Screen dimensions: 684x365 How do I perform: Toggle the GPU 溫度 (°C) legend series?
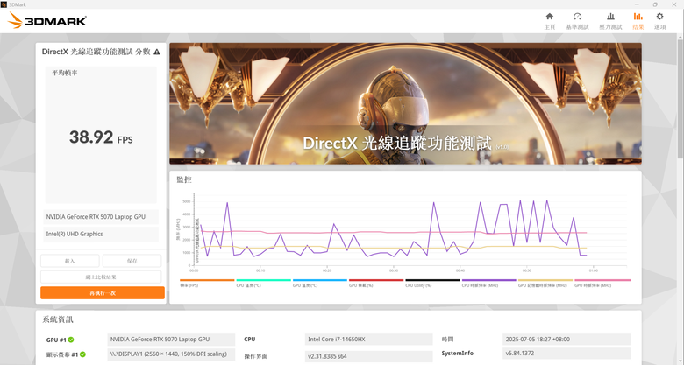point(320,284)
